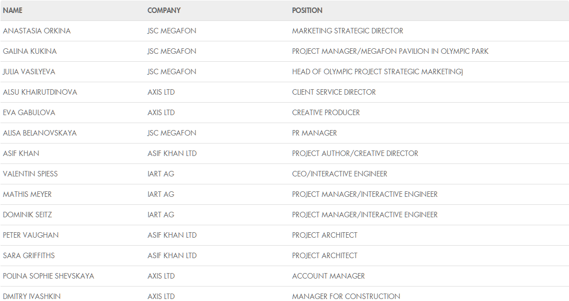
Task: Click Polina Sophie Shevskaya's name
Action: pos(48,276)
